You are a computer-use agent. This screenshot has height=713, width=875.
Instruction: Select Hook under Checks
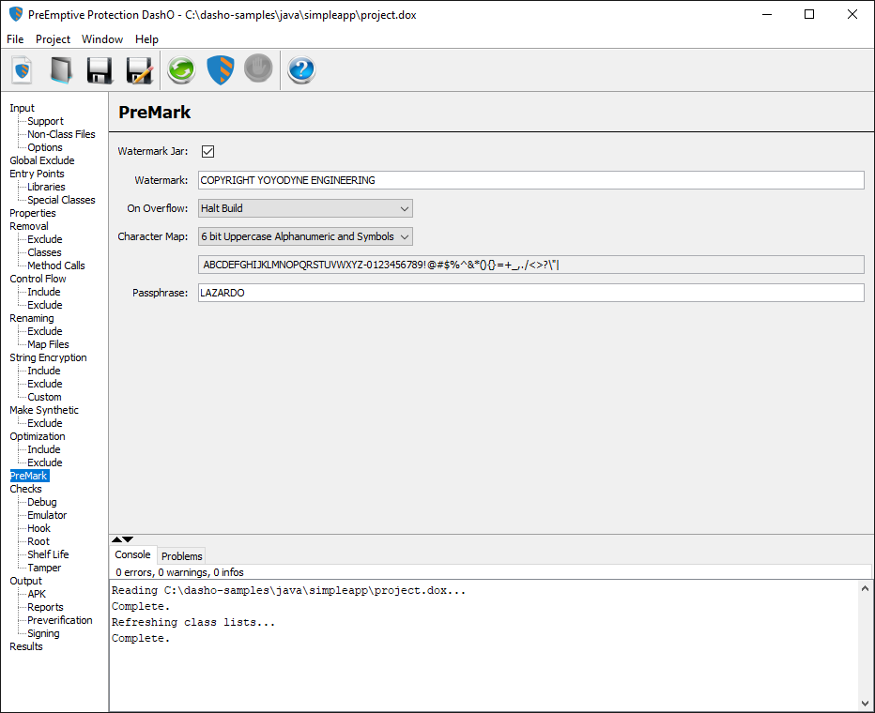click(39, 528)
